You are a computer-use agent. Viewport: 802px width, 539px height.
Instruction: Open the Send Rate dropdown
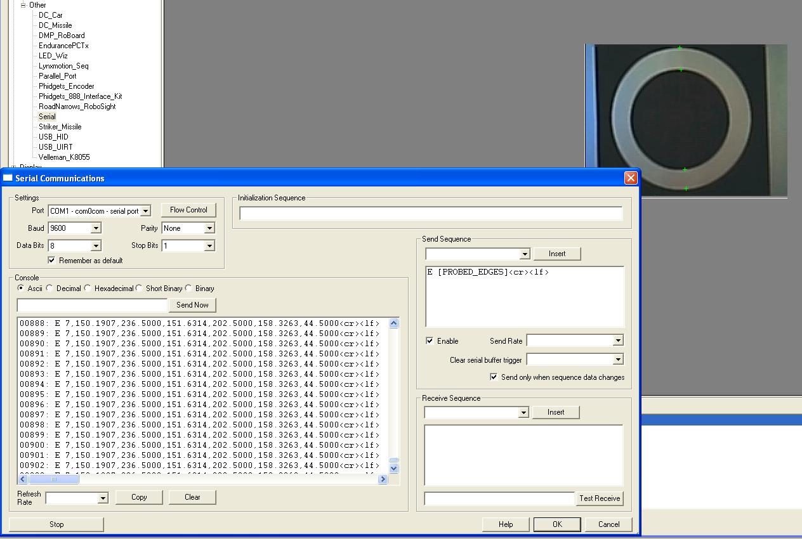tap(617, 341)
